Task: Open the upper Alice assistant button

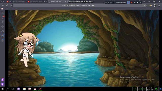Action: point(3,80)
